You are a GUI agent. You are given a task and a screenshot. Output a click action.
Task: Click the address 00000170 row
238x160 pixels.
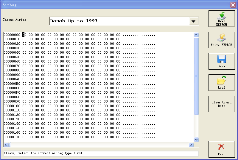(80, 137)
